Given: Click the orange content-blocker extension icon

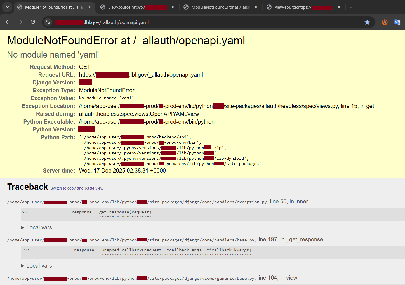Looking at the screenshot, I should (385, 22).
